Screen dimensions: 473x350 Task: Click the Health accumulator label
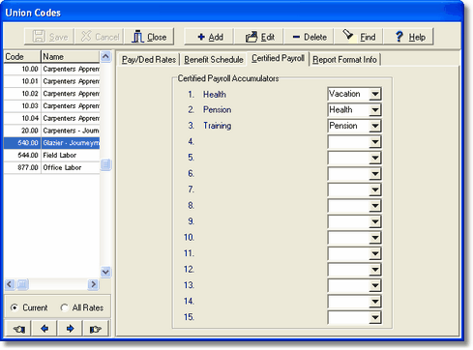tap(215, 95)
